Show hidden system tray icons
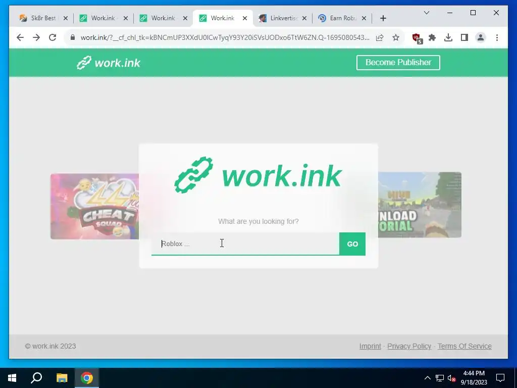 tap(427, 378)
